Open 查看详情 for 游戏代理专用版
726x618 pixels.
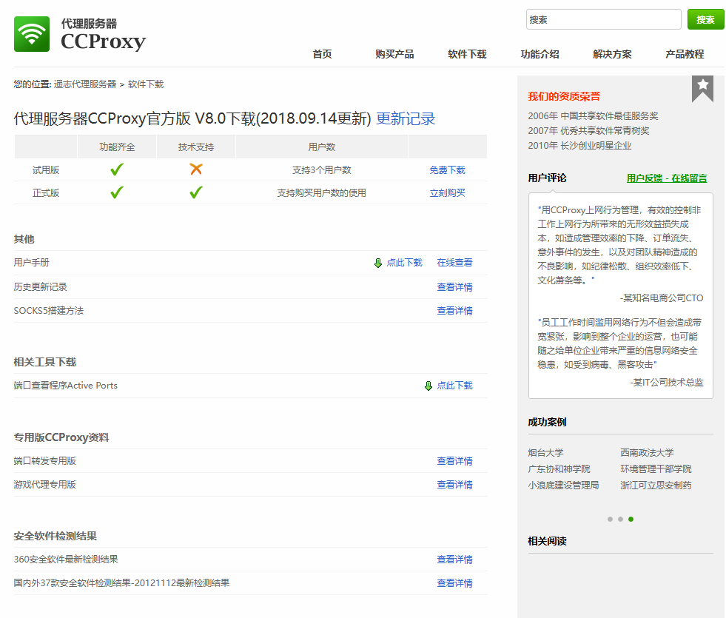tap(454, 485)
